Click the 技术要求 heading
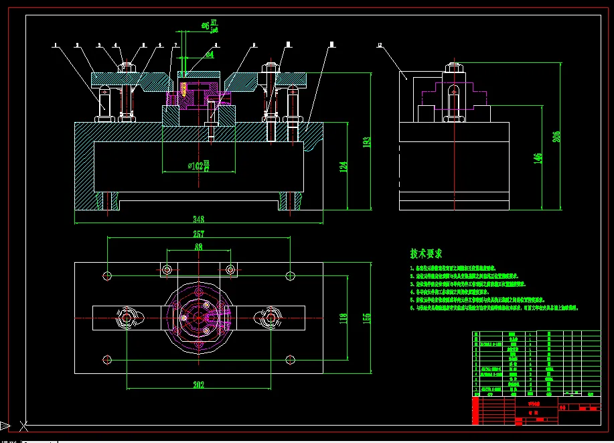Viewport: 614px width, 443px height. click(x=426, y=253)
